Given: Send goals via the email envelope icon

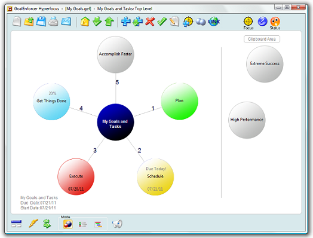Looking at the screenshot, I should 66,22.
